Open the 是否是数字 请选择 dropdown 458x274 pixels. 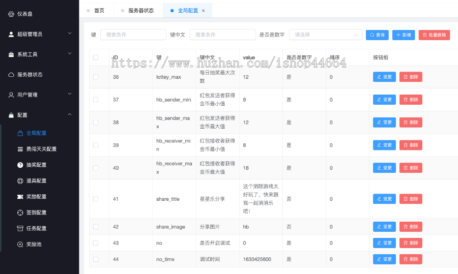[x=325, y=35]
